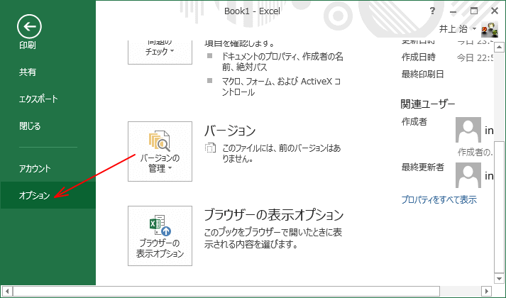Viewport: 506px width, 298px height.
Task: Click the プロパティをすべて表示 link
Action: click(x=439, y=199)
